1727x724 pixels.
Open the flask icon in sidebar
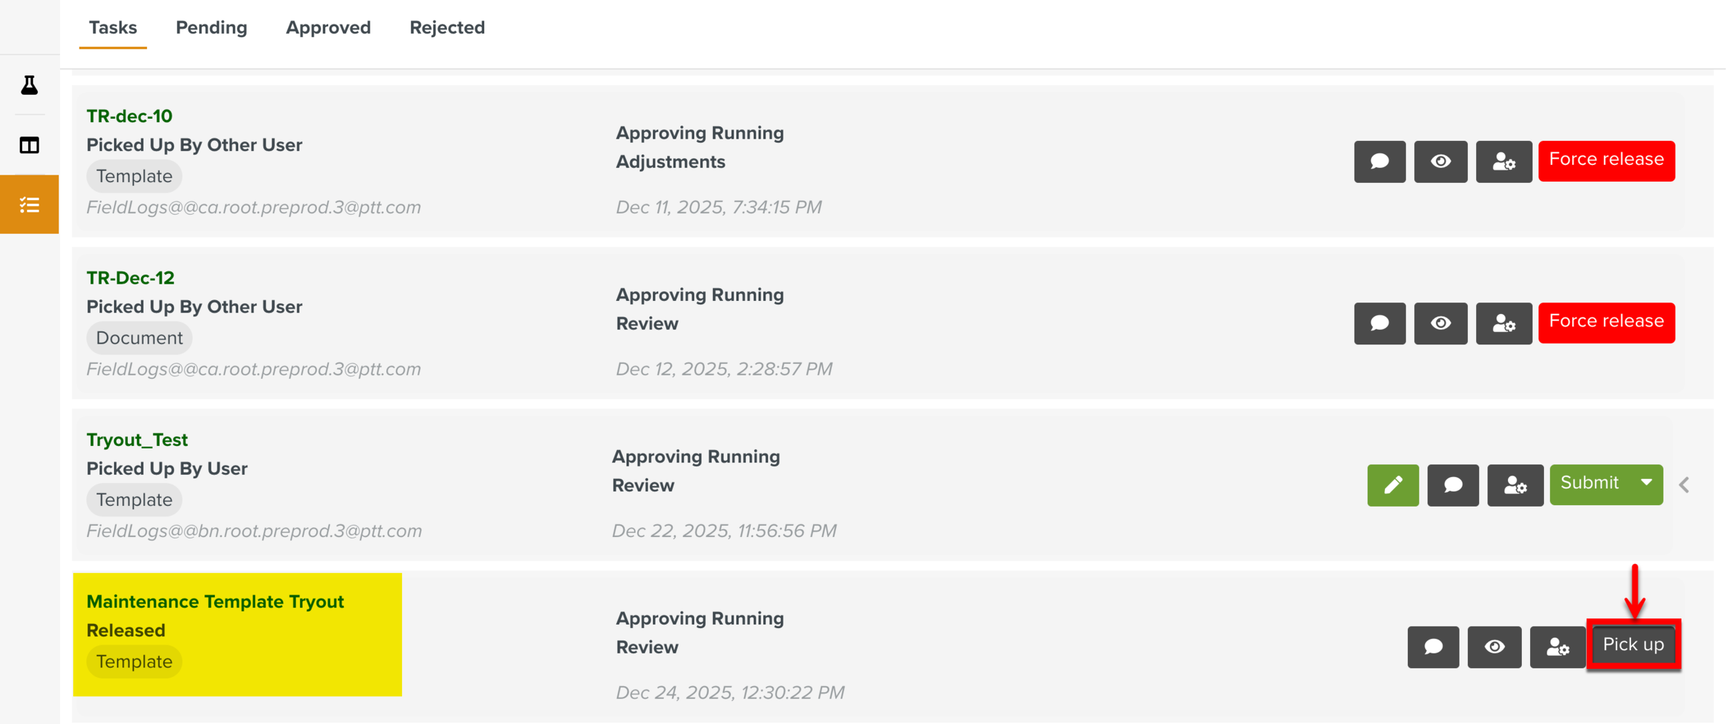pyautogui.click(x=29, y=85)
